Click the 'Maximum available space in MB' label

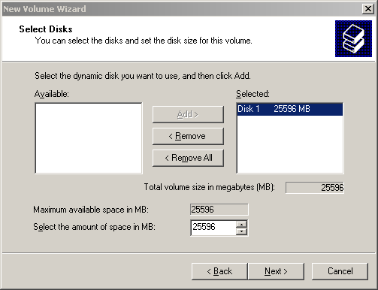[x=91, y=210]
